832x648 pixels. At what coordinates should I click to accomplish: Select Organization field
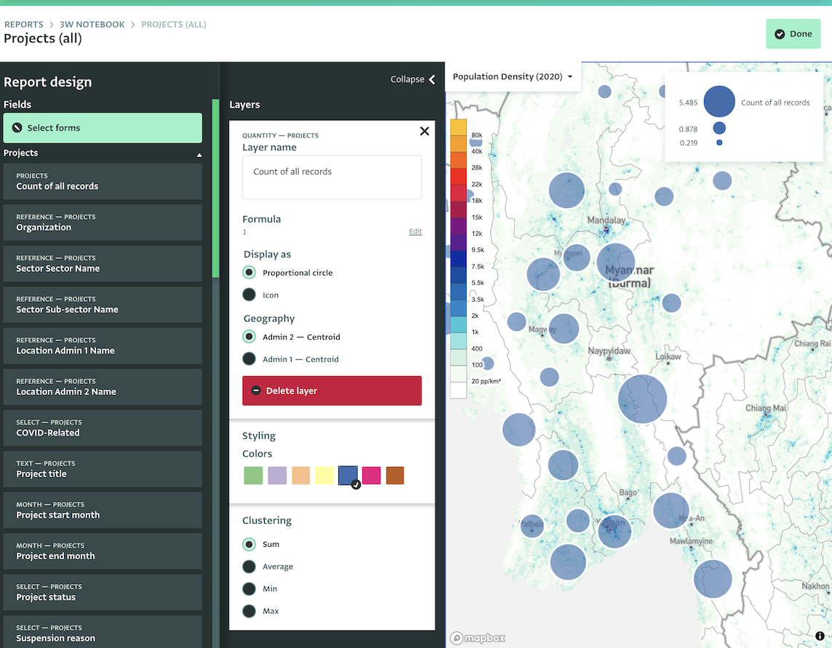103,223
